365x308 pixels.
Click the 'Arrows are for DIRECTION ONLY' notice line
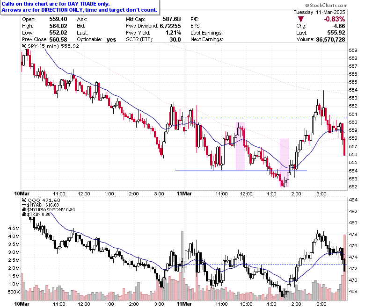click(x=80, y=10)
